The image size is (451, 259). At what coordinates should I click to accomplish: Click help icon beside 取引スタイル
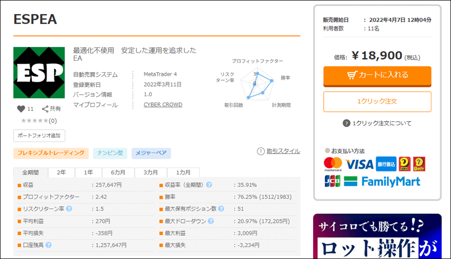coord(261,151)
